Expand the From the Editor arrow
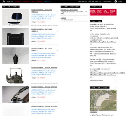 [116, 88]
